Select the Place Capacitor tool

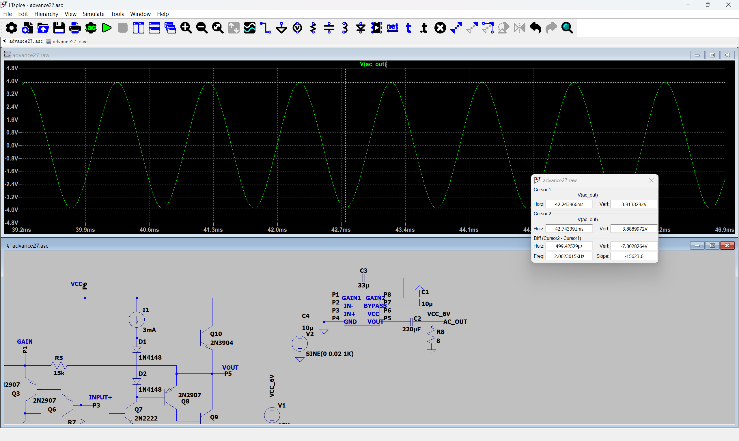point(329,28)
